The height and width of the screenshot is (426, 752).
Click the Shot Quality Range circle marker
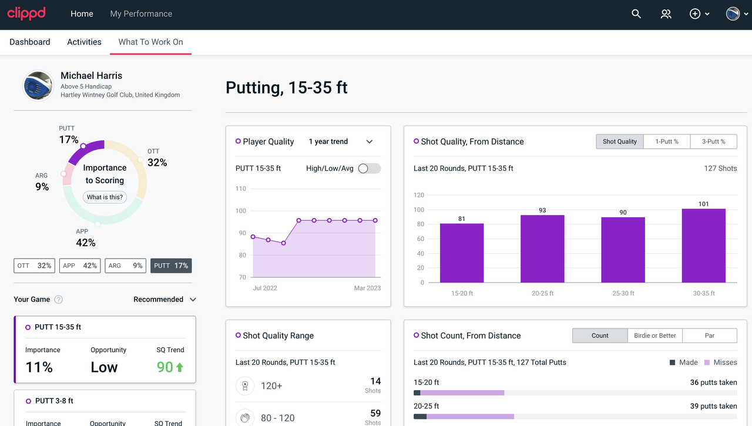coord(238,336)
